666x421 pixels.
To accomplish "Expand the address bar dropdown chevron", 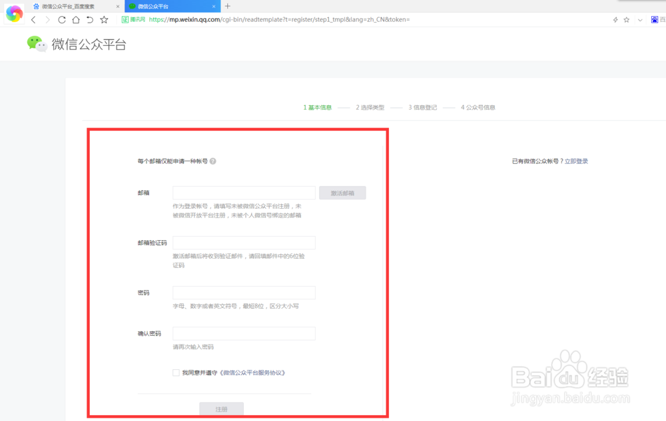I will click(x=640, y=20).
